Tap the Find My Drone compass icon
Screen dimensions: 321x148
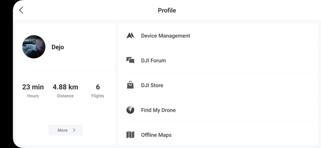pyautogui.click(x=130, y=110)
